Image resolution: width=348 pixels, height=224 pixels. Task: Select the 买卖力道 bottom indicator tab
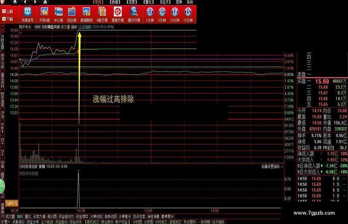click(39, 217)
